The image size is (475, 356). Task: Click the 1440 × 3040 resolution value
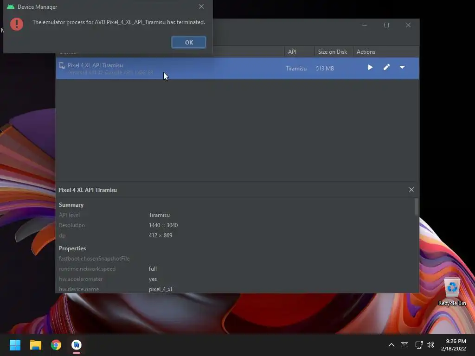(x=163, y=225)
